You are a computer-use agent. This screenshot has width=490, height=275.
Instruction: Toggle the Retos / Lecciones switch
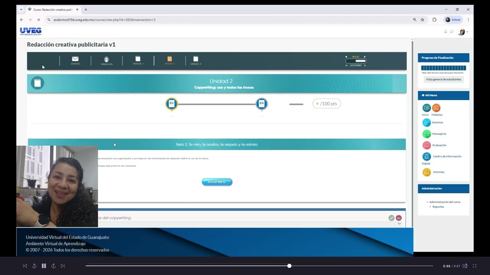[356, 61]
